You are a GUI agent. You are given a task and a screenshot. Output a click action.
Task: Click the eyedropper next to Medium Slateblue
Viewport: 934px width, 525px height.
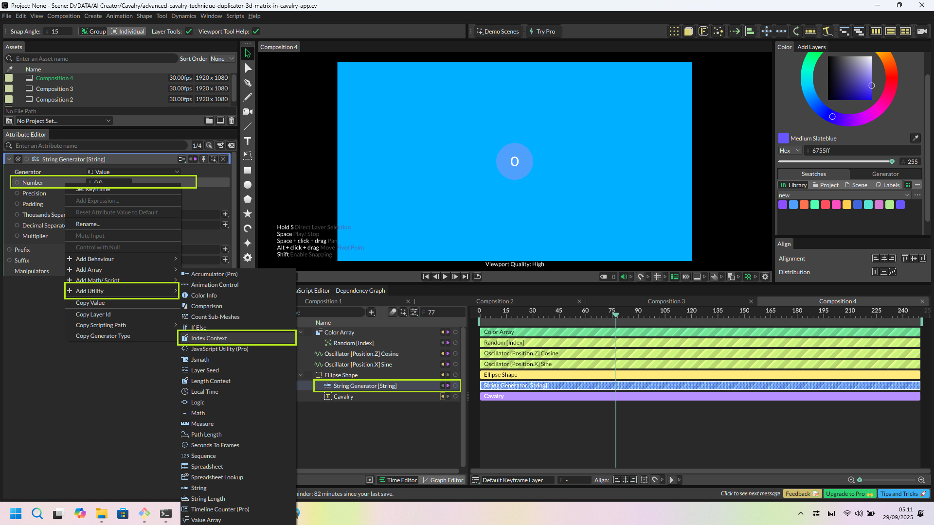pos(915,138)
